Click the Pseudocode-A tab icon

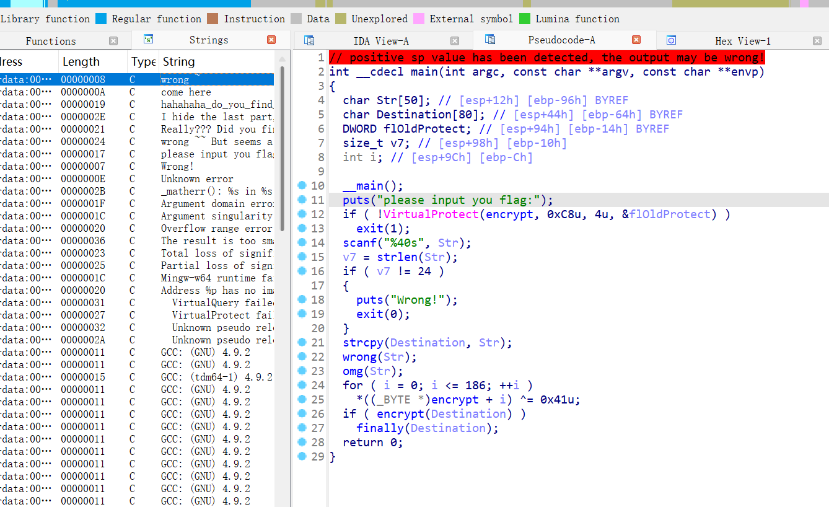coord(490,40)
